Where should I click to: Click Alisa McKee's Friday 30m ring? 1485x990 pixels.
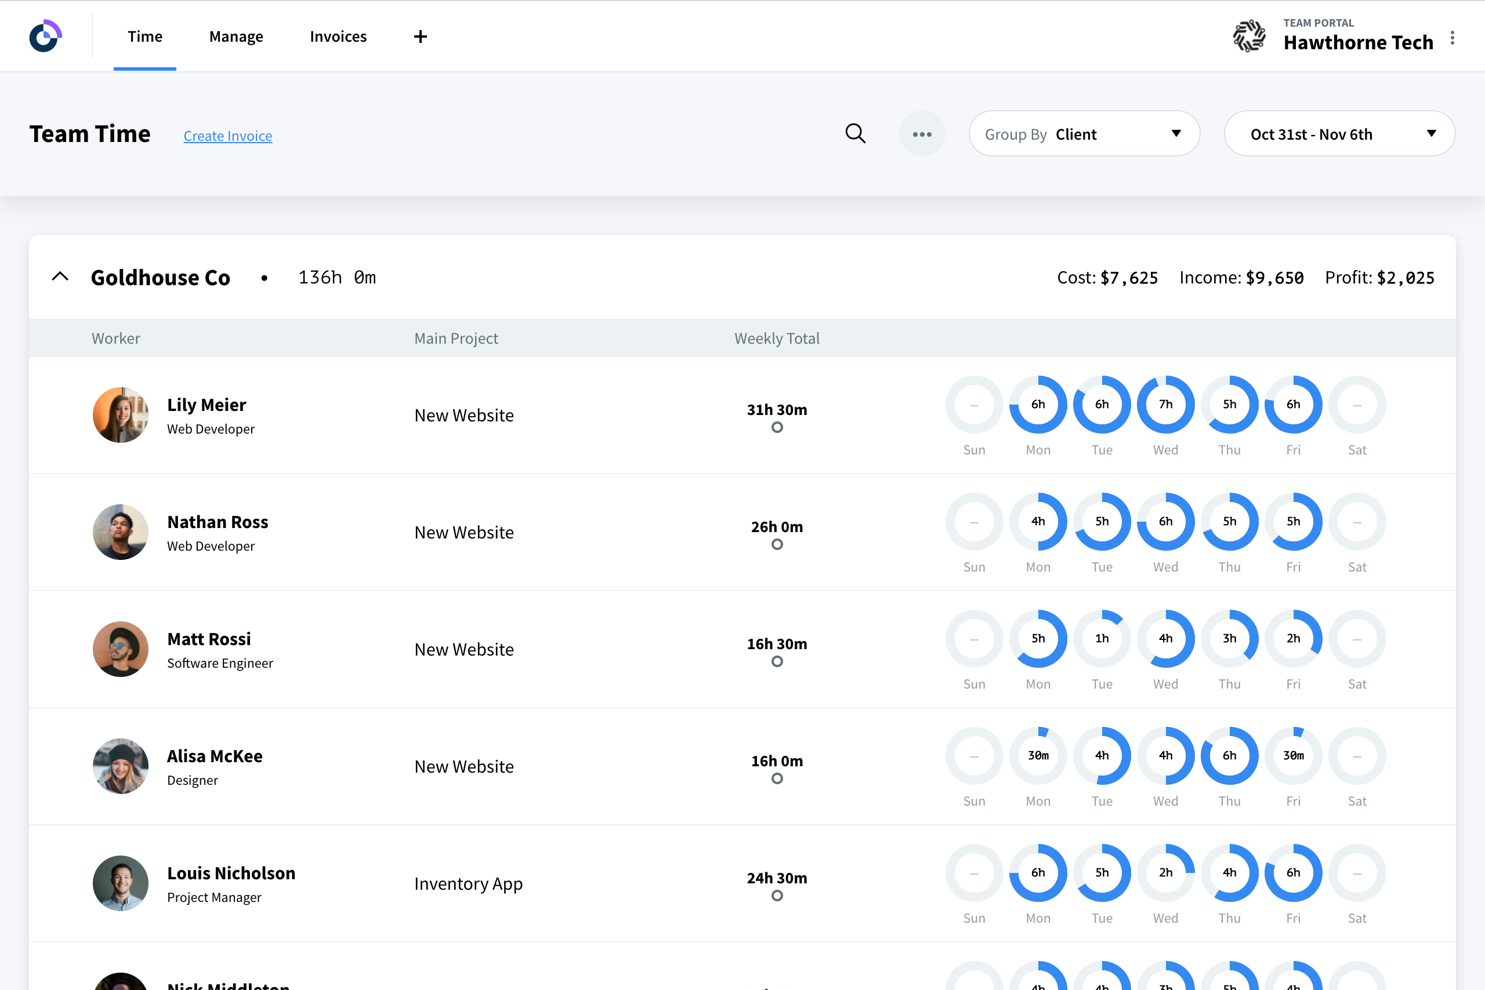tap(1294, 756)
